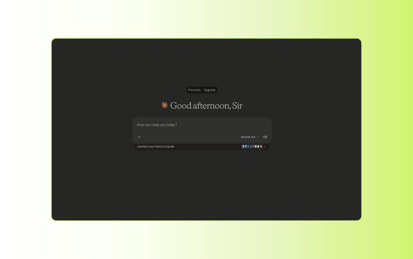Click the 'Free plan' label
Viewport: 413px width, 259px height.
point(194,90)
